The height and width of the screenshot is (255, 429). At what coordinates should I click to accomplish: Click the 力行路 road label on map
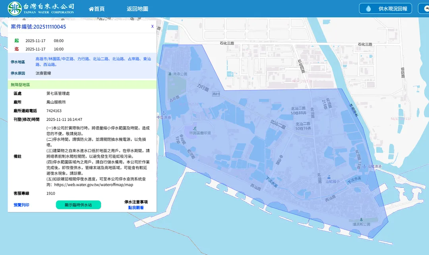203,88
